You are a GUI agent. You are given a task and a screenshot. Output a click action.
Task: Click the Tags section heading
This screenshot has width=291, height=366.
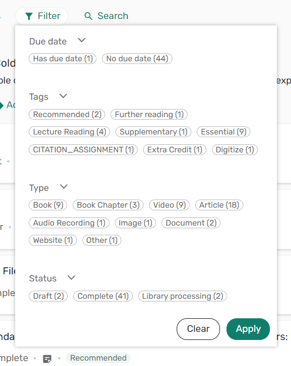click(38, 97)
